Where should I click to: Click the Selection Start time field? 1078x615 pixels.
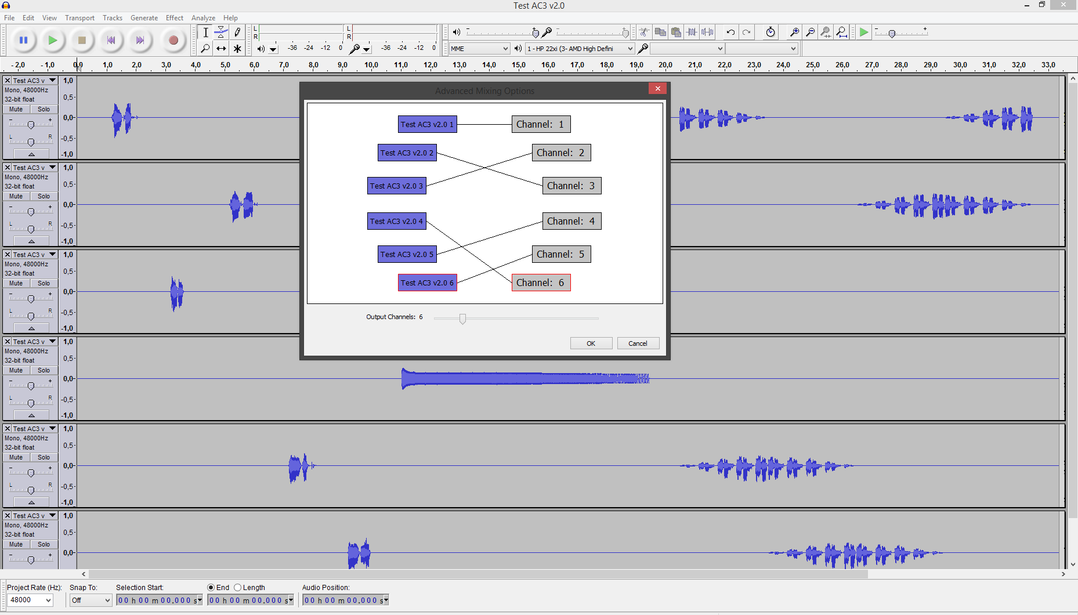click(160, 600)
